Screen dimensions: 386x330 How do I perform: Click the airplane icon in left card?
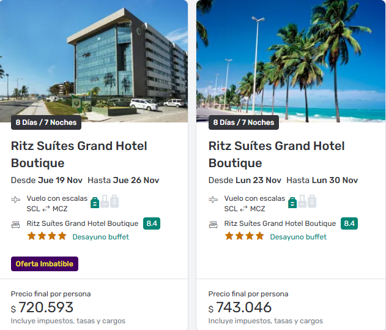coord(16,200)
